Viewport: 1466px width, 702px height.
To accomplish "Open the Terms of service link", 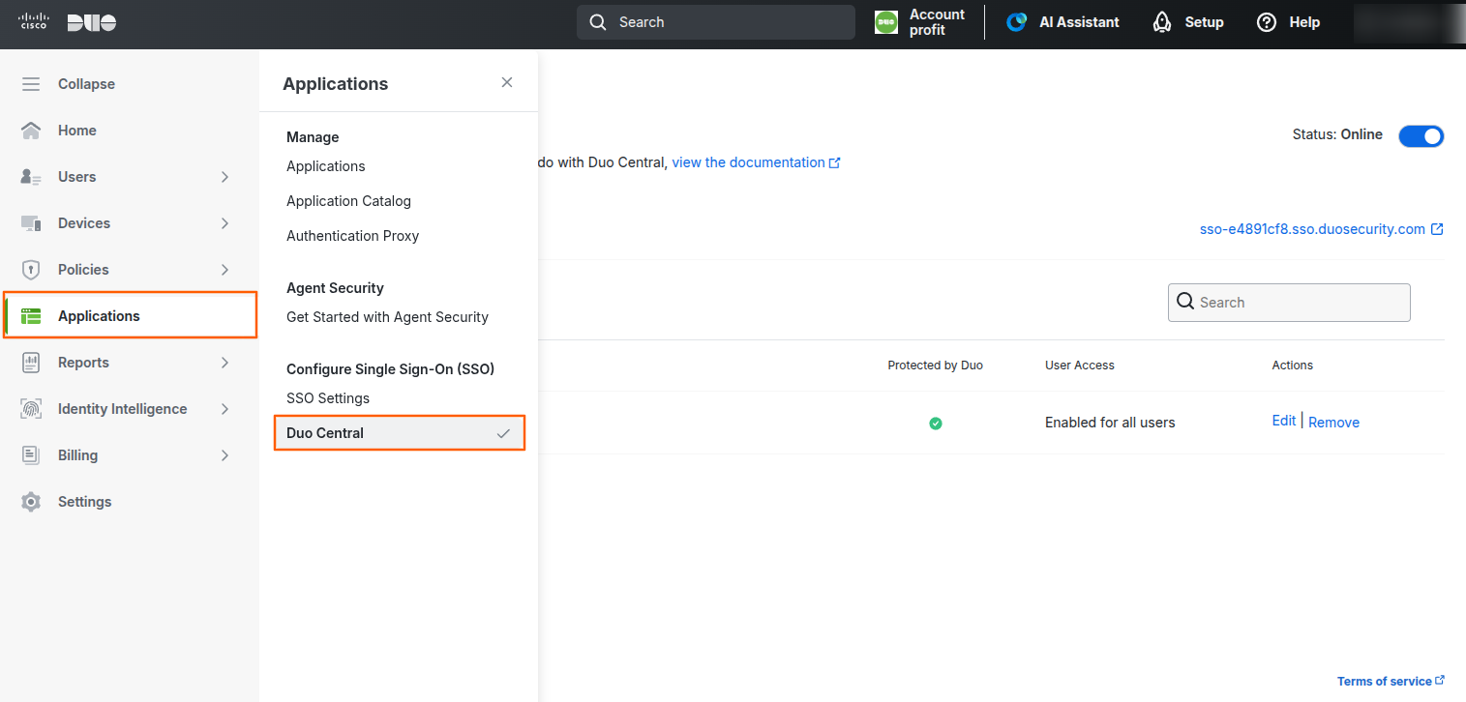I will tap(1391, 681).
